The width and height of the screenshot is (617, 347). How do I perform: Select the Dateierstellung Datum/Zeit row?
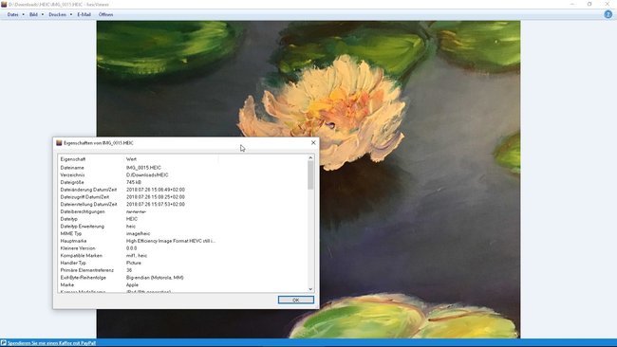click(x=183, y=205)
